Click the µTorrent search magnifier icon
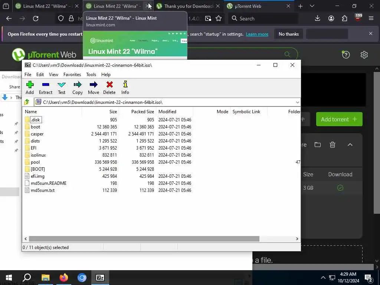The image size is (380, 285). pyautogui.click(x=287, y=54)
